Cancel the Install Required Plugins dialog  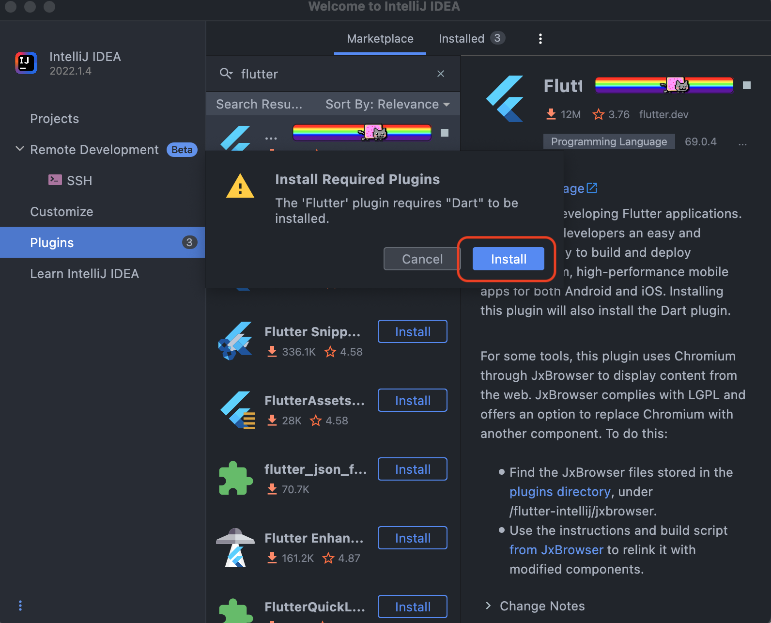[x=422, y=259]
